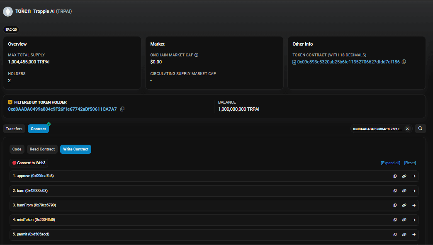Open the Read Contract sub-tab

pos(42,149)
